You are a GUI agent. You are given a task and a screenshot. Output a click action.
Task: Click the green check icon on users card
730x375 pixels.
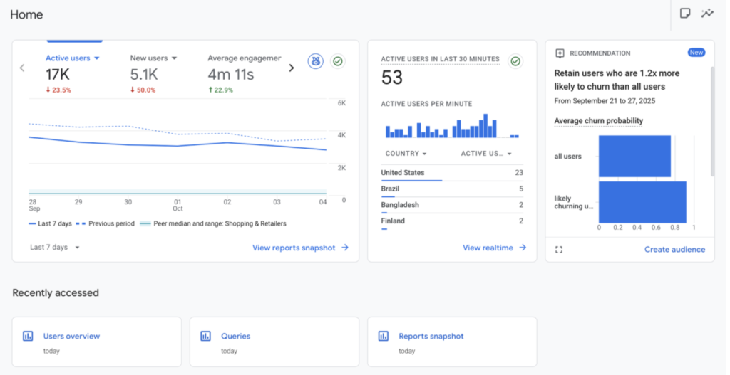(x=338, y=61)
